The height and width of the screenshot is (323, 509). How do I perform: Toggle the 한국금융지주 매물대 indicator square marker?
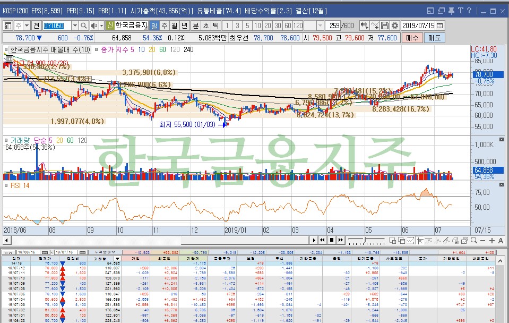click(6, 50)
